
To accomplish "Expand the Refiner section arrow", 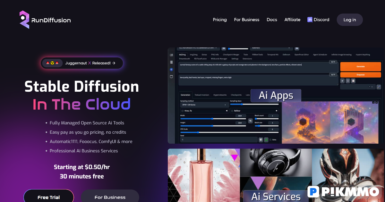I will pyautogui.click(x=276, y=111).
